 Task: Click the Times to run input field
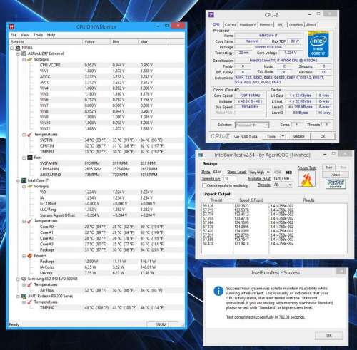(229, 179)
